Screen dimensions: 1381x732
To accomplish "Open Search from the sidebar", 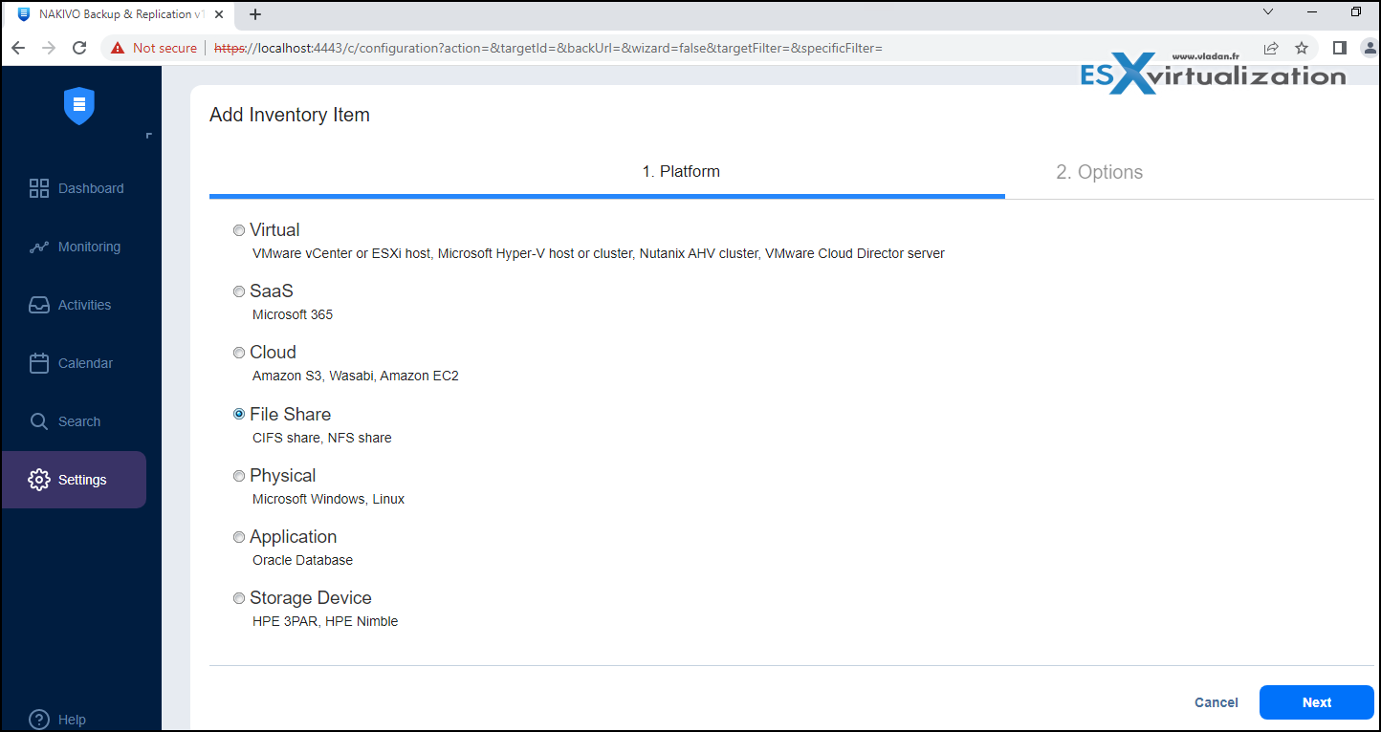I will pos(64,421).
